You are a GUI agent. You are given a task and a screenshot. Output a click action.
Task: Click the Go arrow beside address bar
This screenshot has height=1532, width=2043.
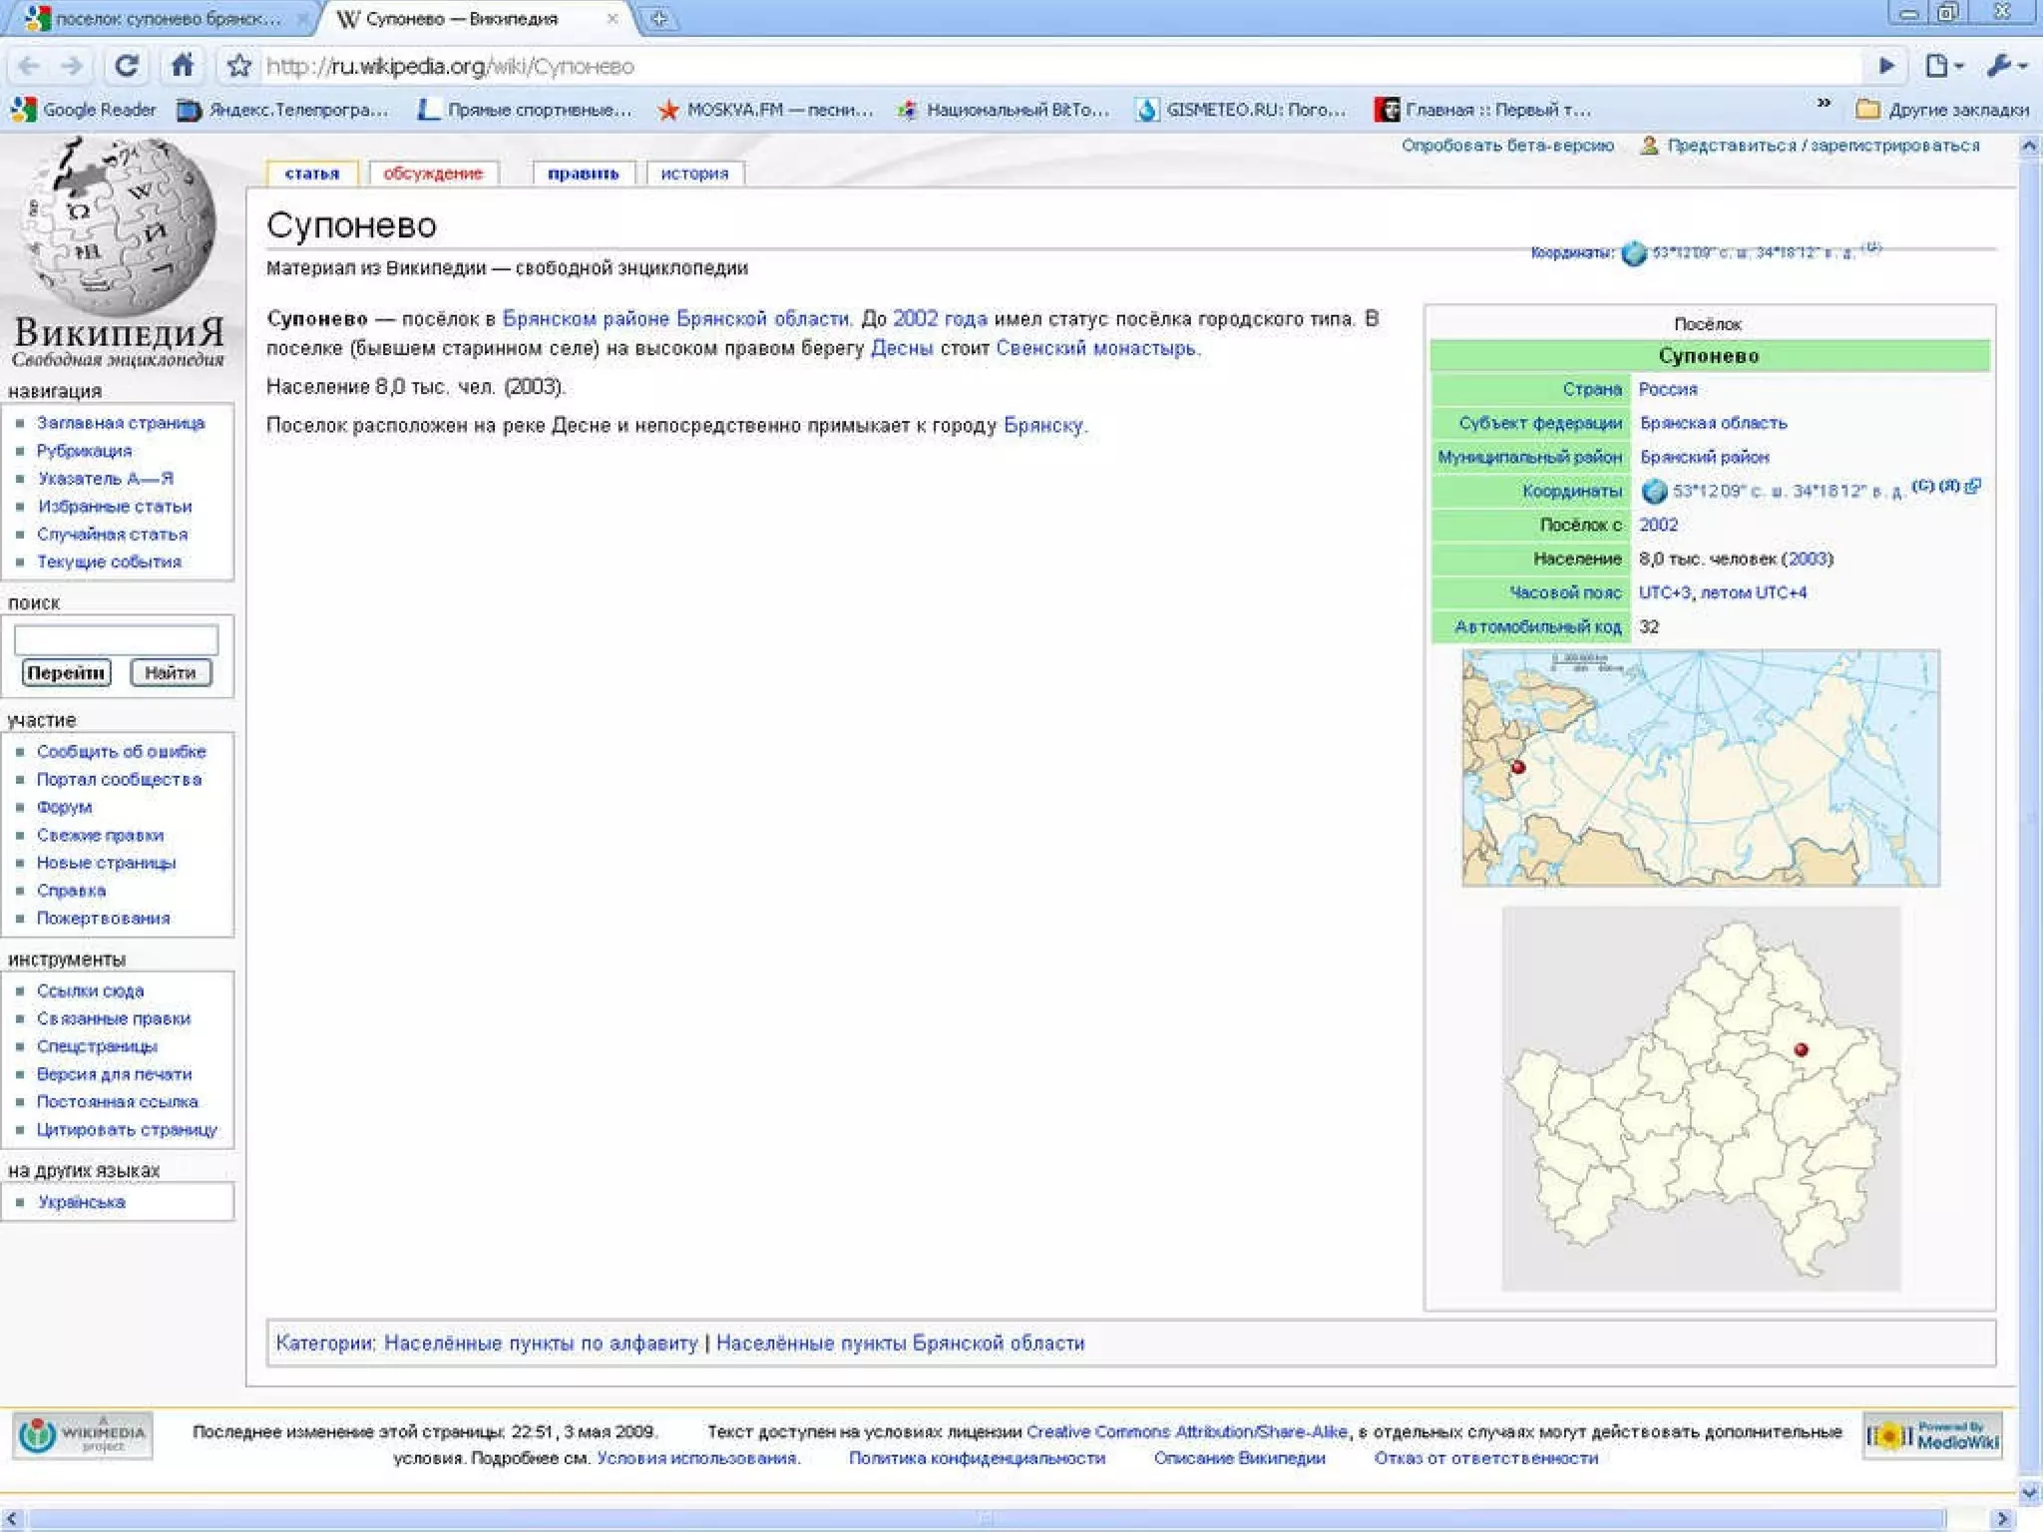click(1886, 66)
